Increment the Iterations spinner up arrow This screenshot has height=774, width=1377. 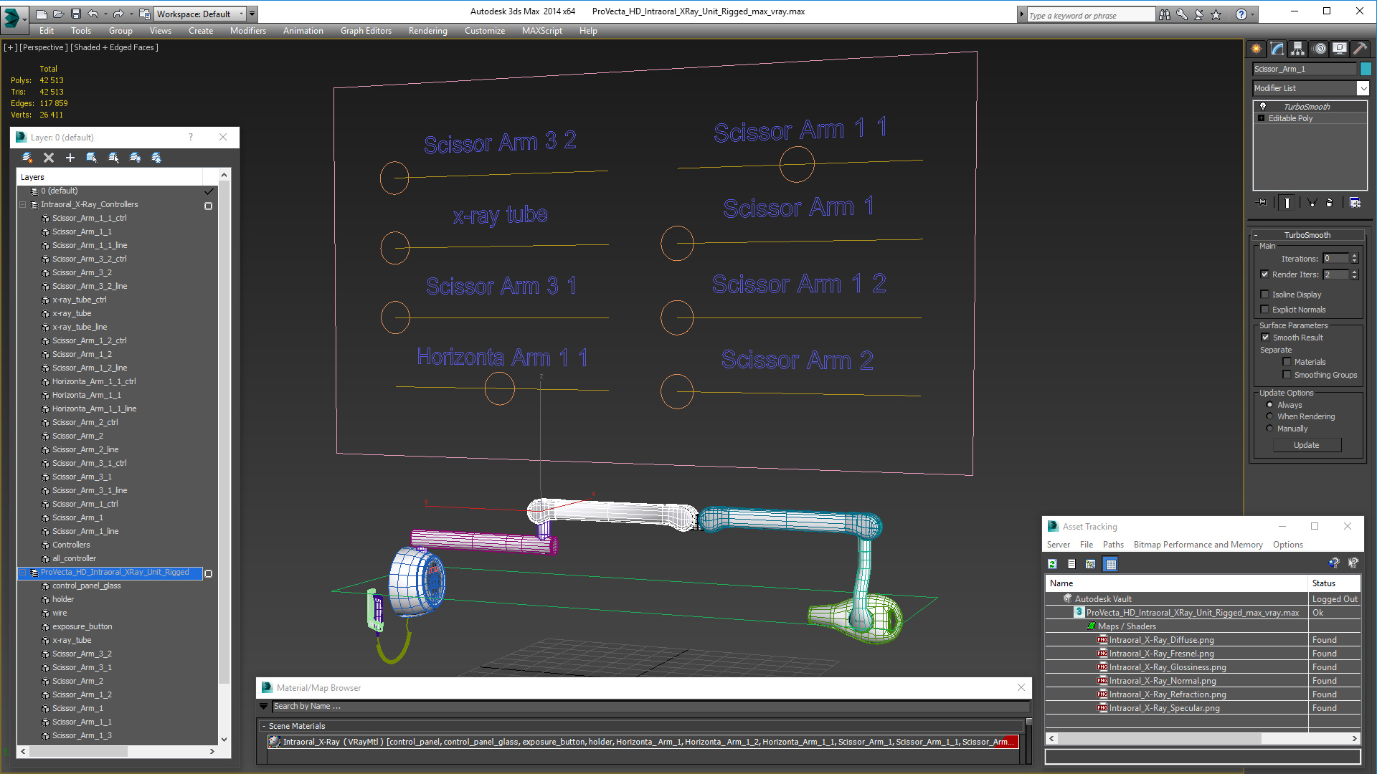tap(1354, 256)
